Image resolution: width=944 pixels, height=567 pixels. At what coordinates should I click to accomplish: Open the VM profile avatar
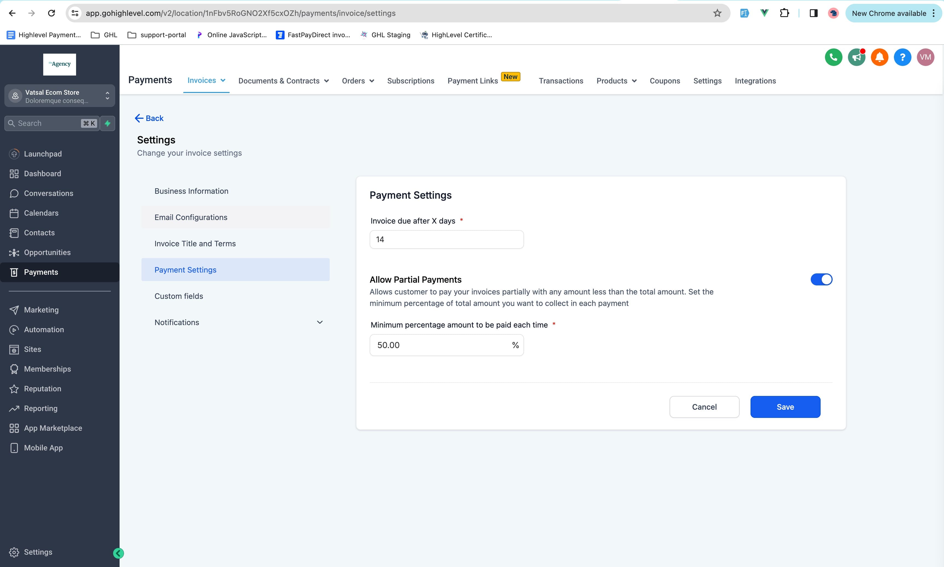coord(925,57)
